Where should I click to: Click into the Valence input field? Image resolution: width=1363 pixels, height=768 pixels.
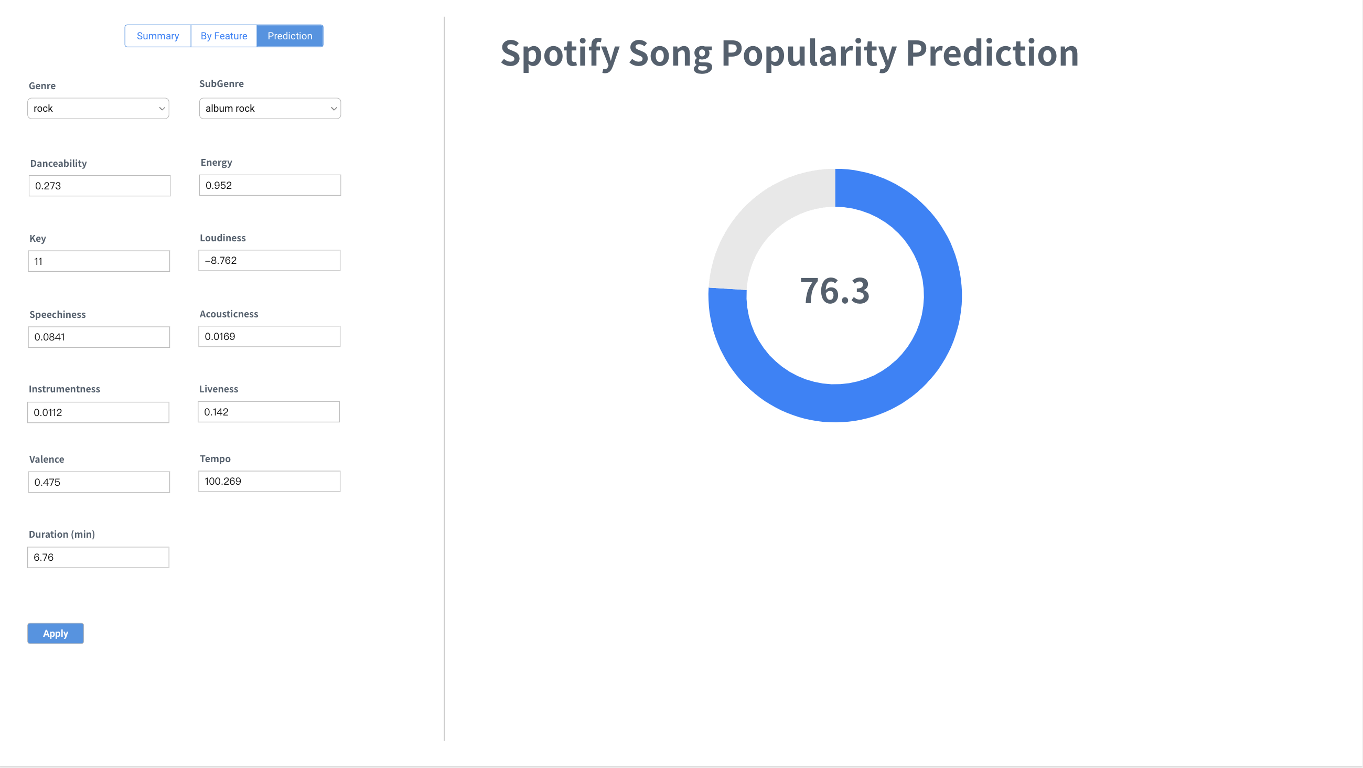[99, 482]
